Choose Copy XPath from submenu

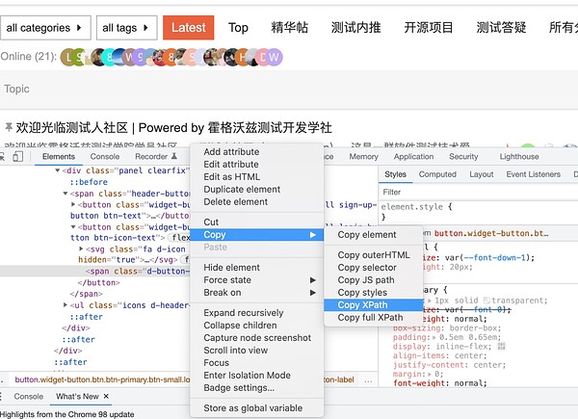(x=373, y=305)
